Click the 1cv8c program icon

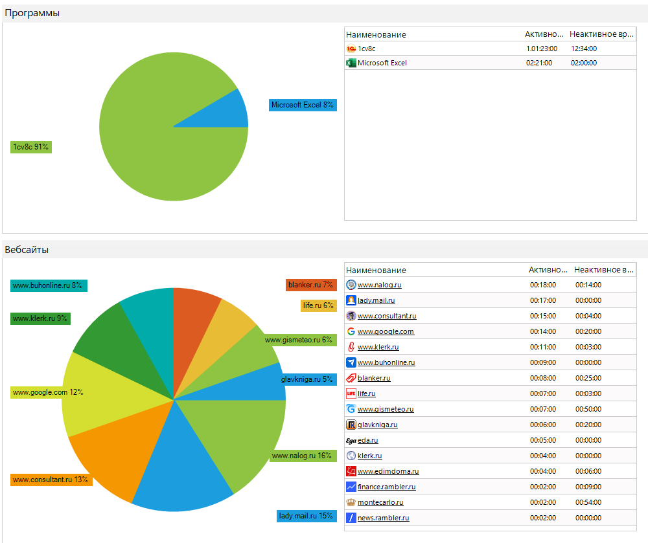(x=351, y=49)
